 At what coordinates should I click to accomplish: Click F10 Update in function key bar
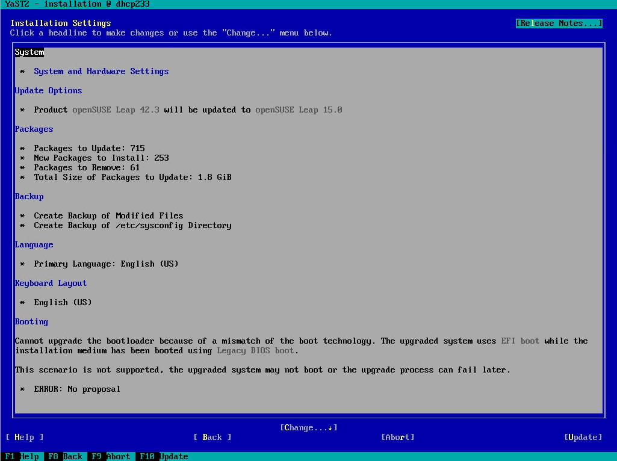coord(164,456)
